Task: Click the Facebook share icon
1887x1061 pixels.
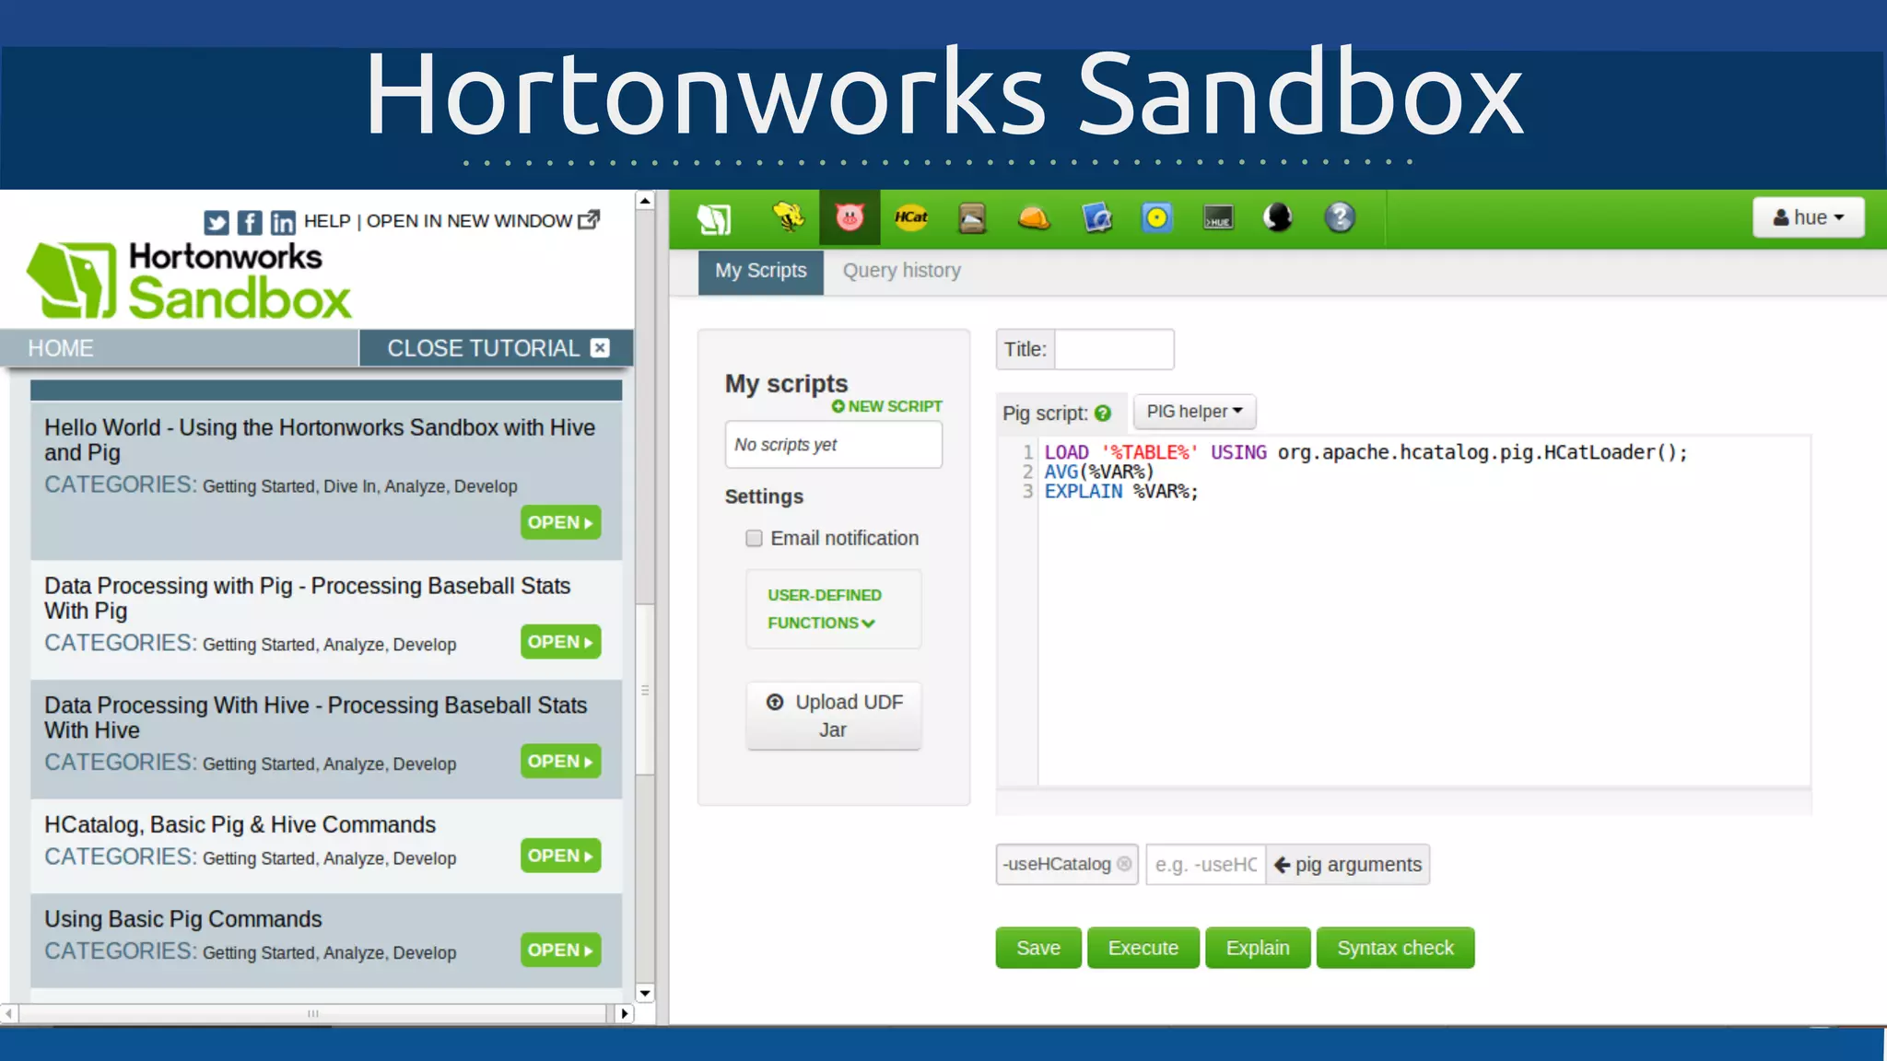Action: coord(250,222)
